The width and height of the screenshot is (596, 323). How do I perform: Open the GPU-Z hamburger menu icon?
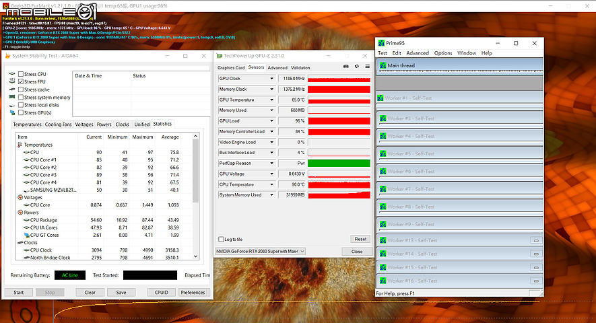click(x=368, y=67)
